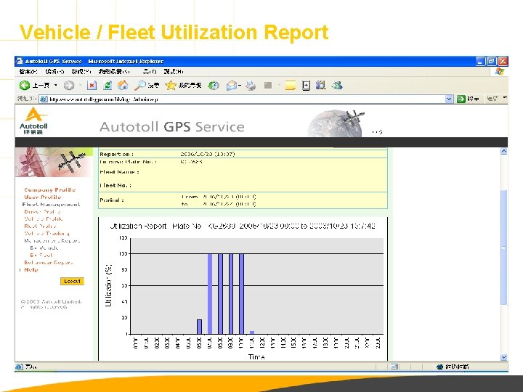Click the 'Fleet Name :' label

click(x=119, y=172)
